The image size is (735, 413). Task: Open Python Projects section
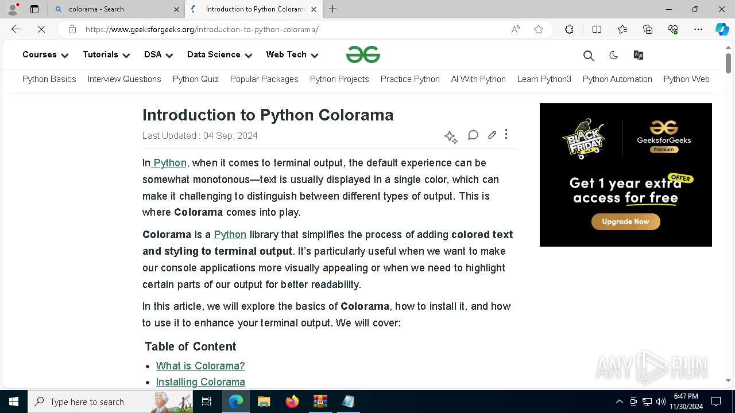339,79
